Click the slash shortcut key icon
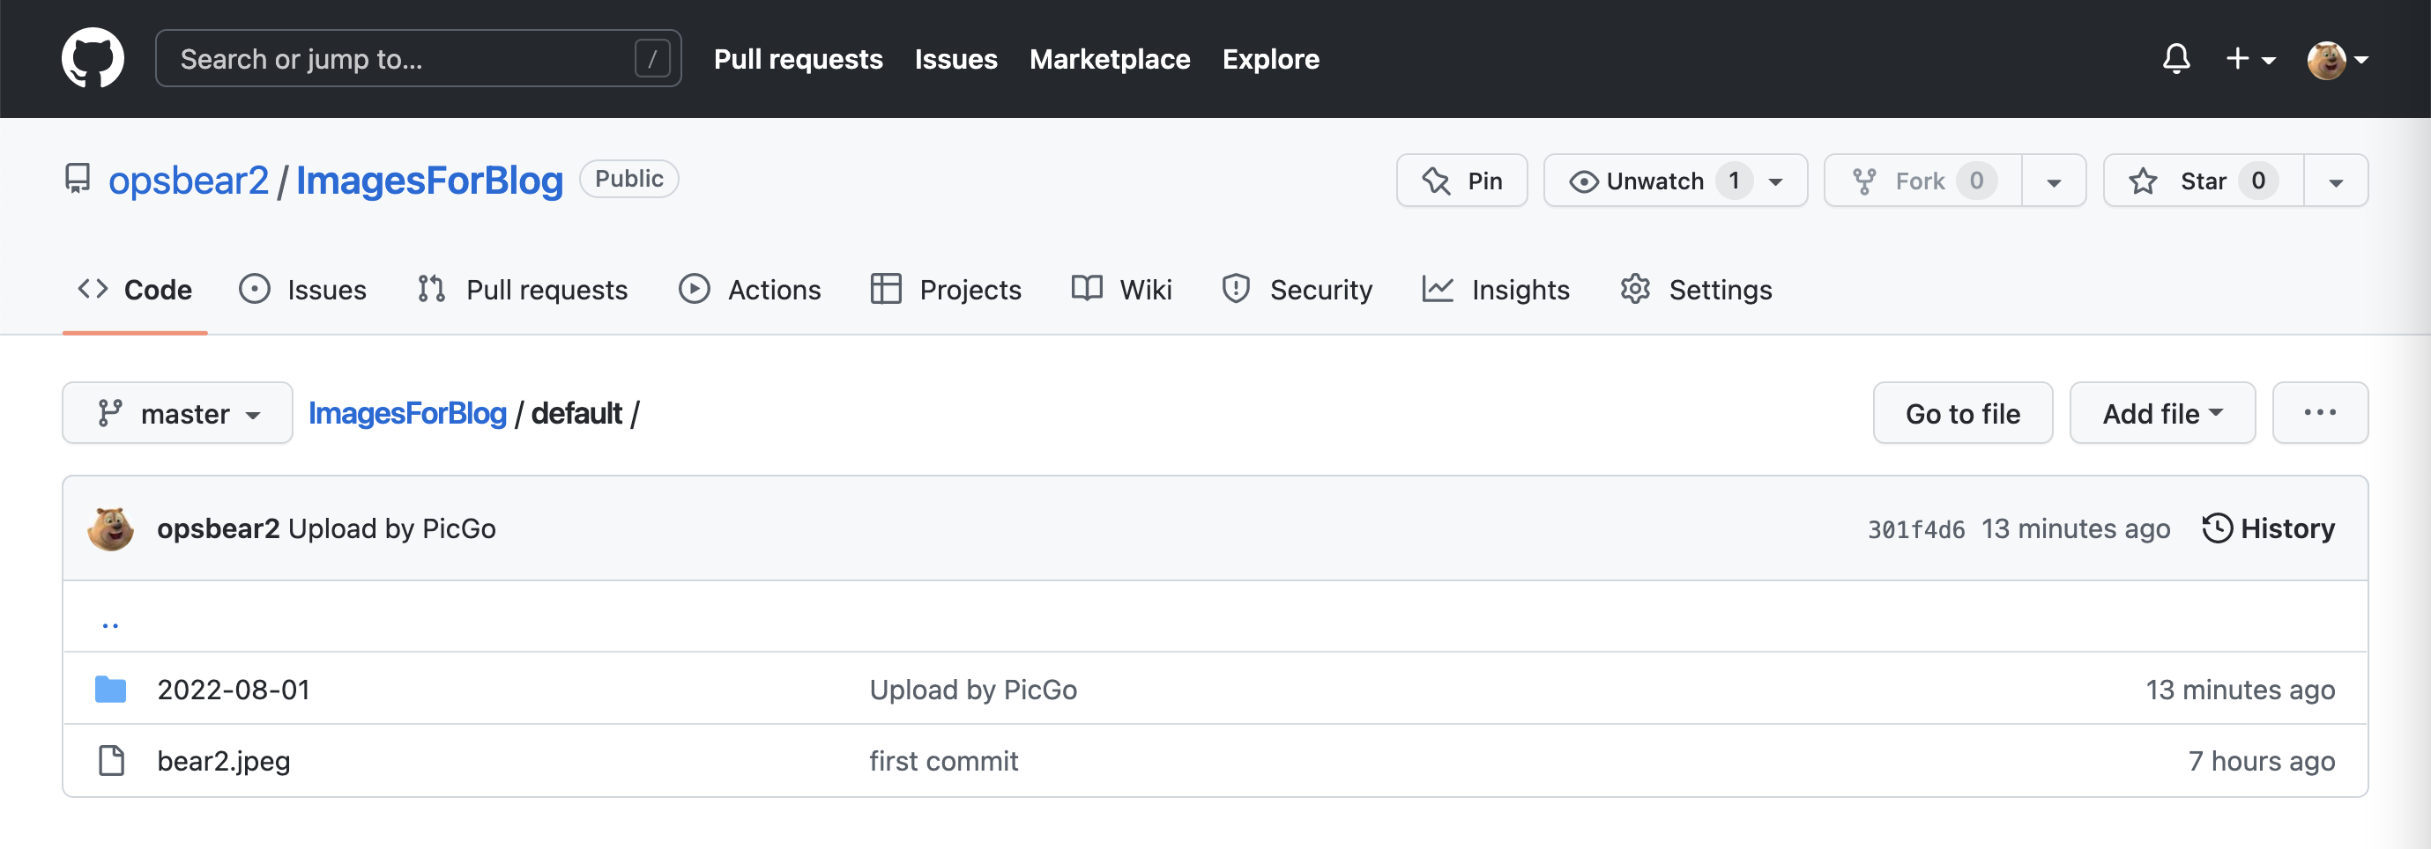 coord(652,58)
